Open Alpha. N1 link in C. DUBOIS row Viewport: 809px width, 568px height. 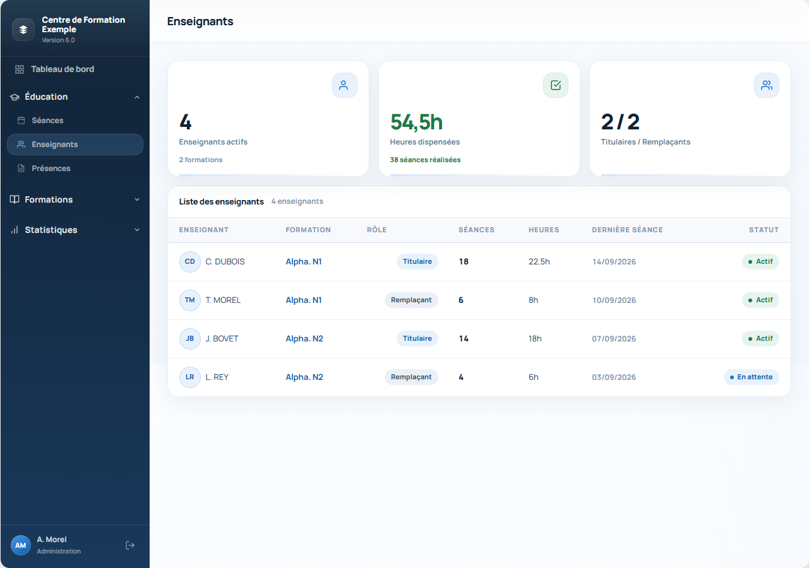[304, 262]
